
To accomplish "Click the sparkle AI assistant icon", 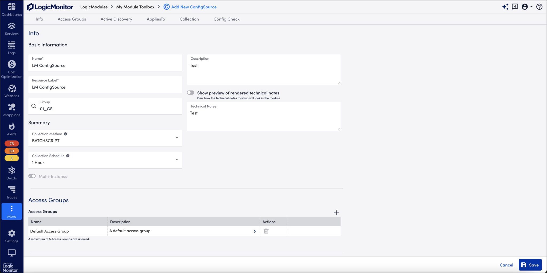I will pyautogui.click(x=505, y=7).
